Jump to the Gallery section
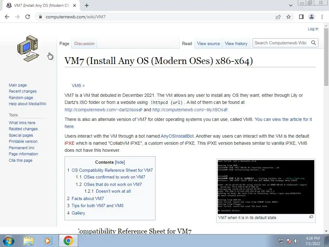The height and width of the screenshot is (247, 329). [x=78, y=213]
